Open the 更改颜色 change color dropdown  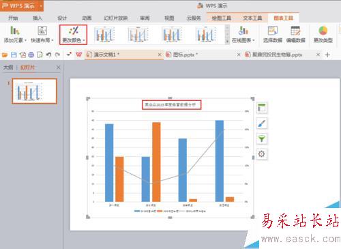click(x=73, y=35)
